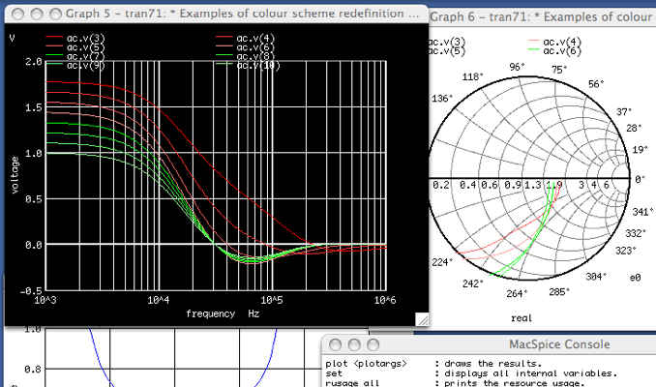
Task: Click the Graph 6 window title bar
Action: click(x=542, y=17)
